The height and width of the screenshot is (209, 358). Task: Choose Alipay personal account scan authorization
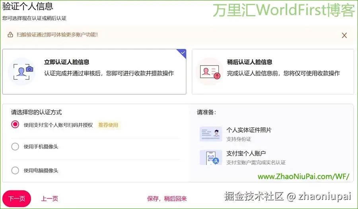[x=15, y=124]
